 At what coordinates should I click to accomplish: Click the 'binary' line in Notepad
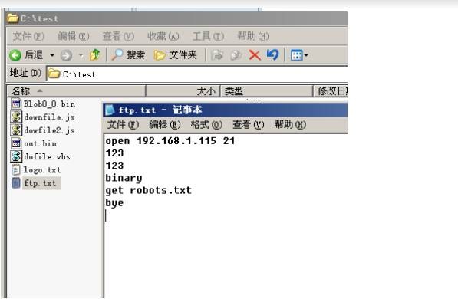[124, 178]
